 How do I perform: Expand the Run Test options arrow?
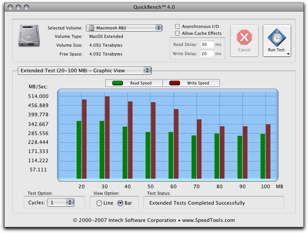coord(288,54)
